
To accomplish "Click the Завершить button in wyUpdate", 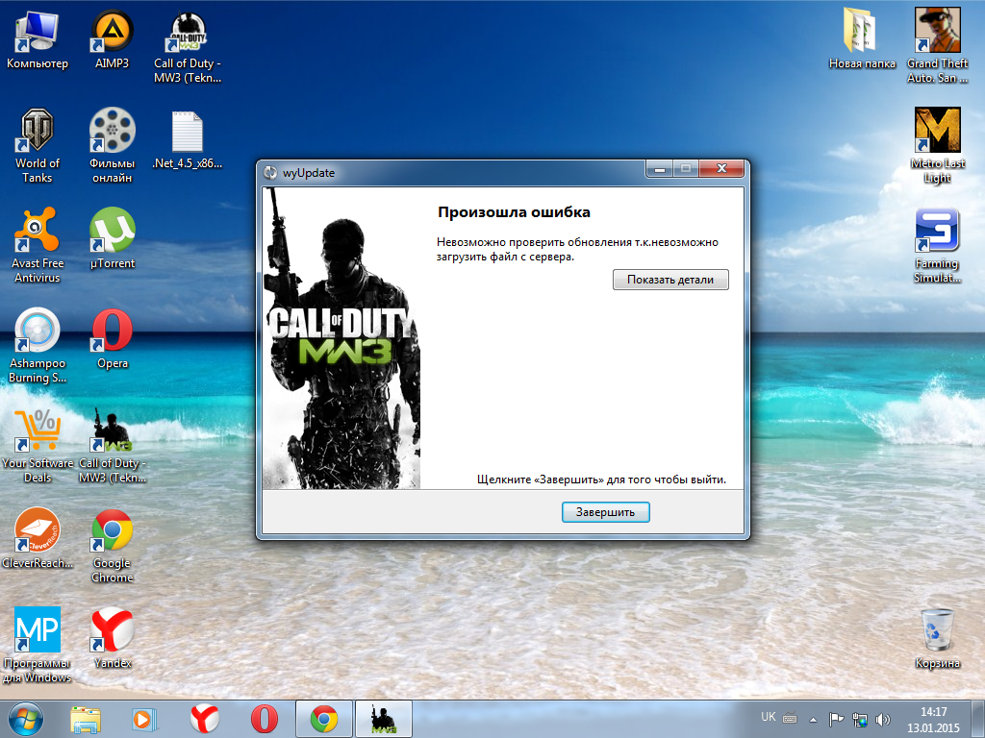I will [x=606, y=512].
